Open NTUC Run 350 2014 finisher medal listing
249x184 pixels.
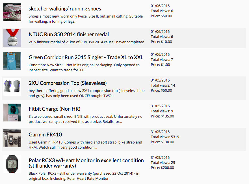[x=69, y=35]
